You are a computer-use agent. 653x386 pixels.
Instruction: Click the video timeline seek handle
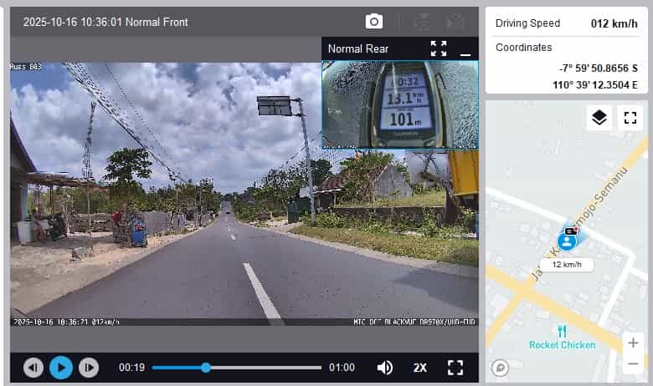(206, 368)
